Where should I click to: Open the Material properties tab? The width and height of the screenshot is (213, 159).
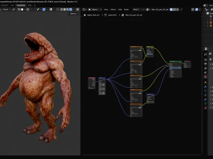pyautogui.click(x=205, y=108)
